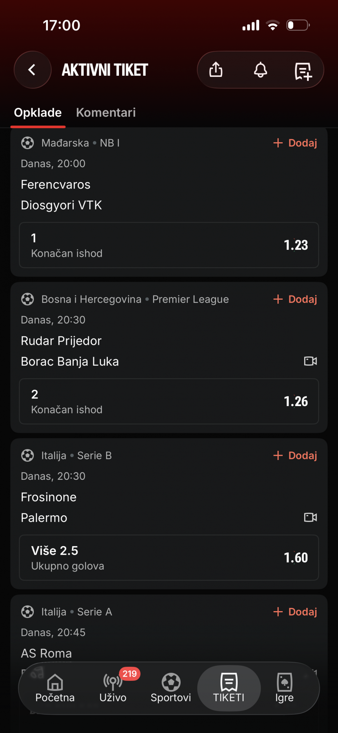Go to Početna home

tap(55, 688)
